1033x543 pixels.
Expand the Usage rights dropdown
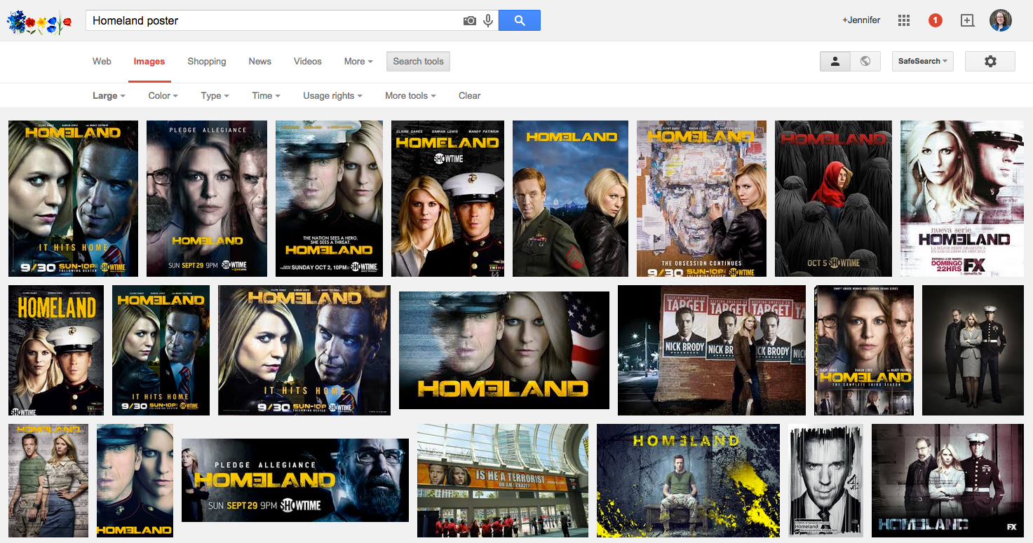pos(332,96)
